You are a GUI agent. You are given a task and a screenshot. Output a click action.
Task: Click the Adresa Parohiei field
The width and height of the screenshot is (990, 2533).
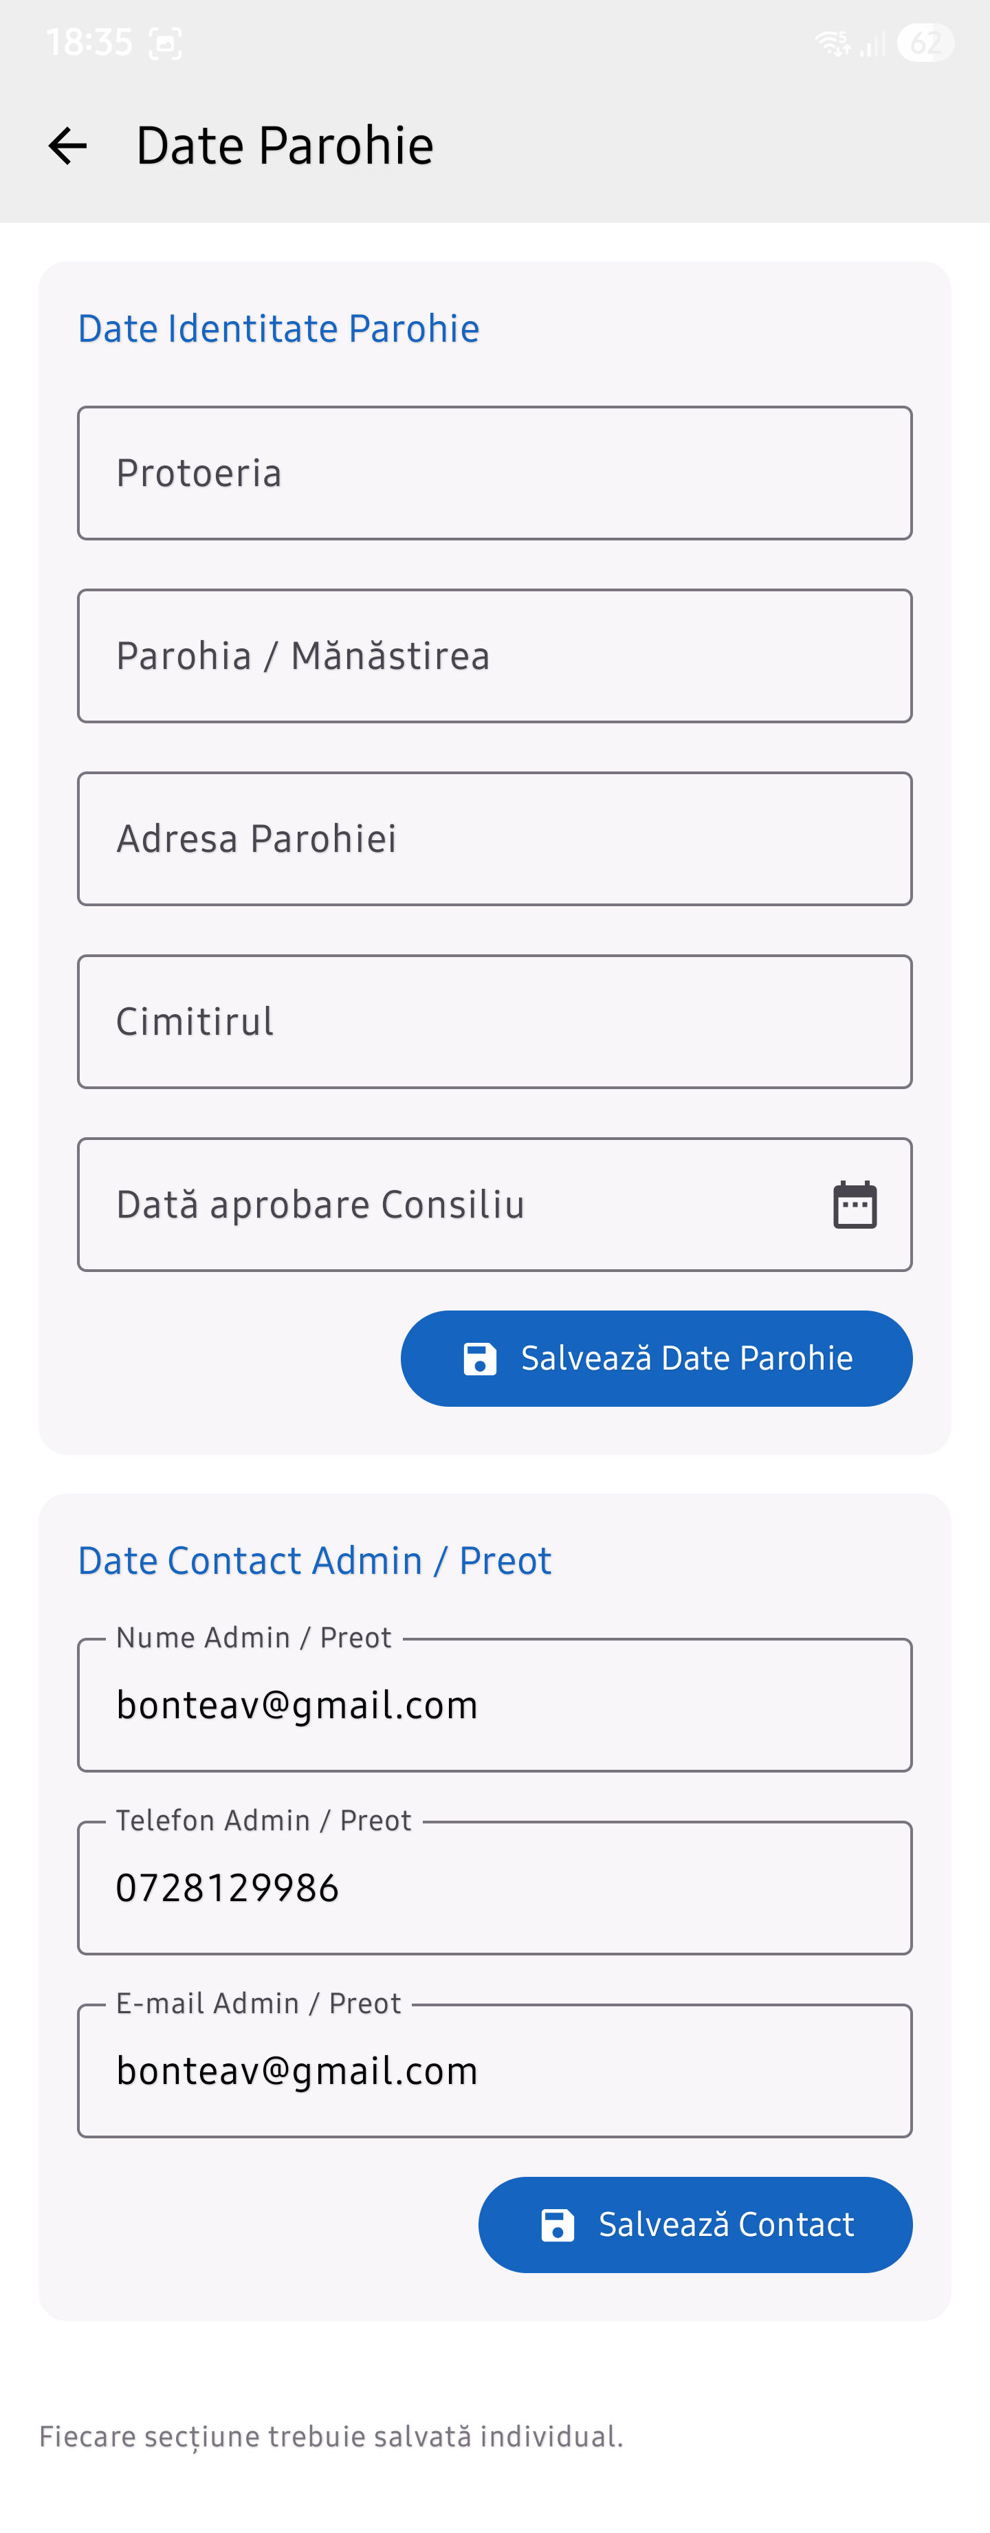[x=494, y=837]
